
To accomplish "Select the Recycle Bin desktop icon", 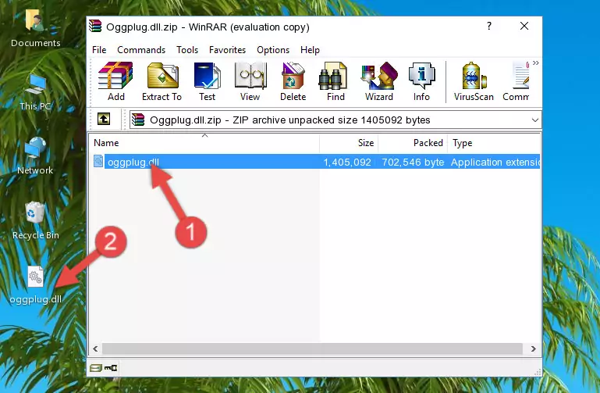I will pos(36,221).
